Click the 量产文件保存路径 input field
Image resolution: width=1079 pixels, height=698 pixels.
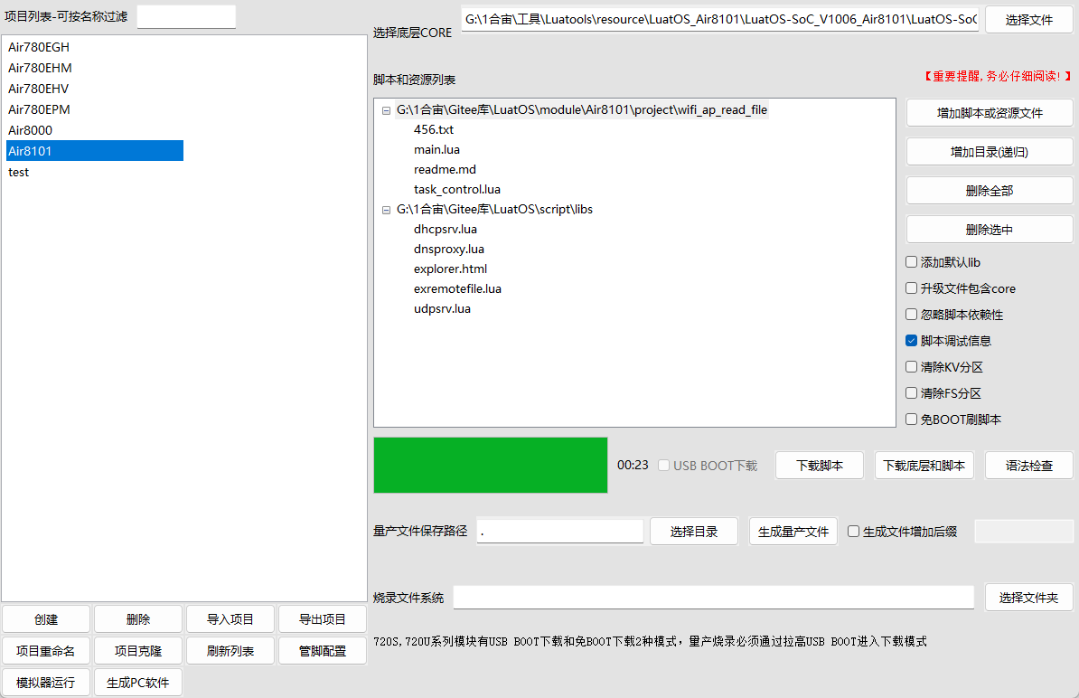tap(560, 531)
